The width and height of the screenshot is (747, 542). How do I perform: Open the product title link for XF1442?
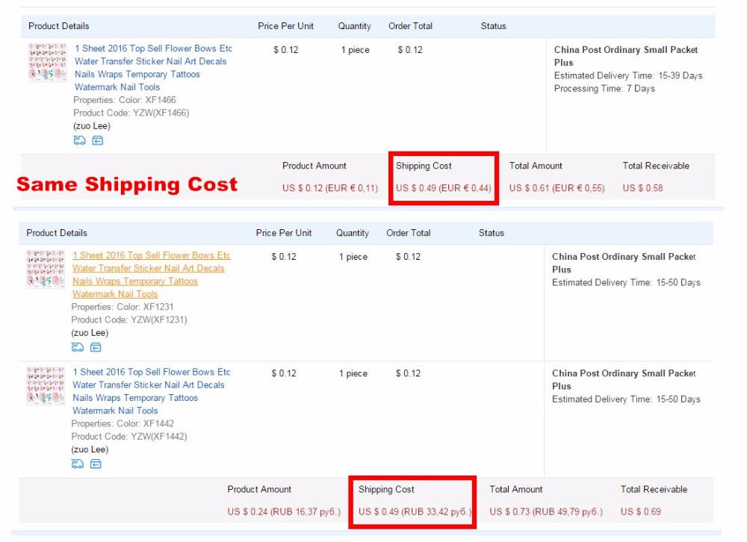click(x=152, y=391)
